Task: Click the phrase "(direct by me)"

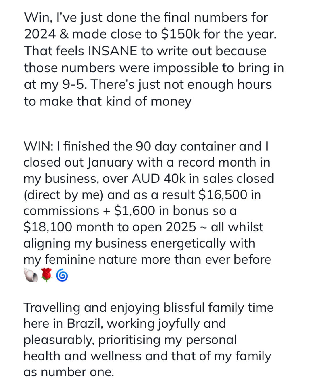Action: point(63,195)
